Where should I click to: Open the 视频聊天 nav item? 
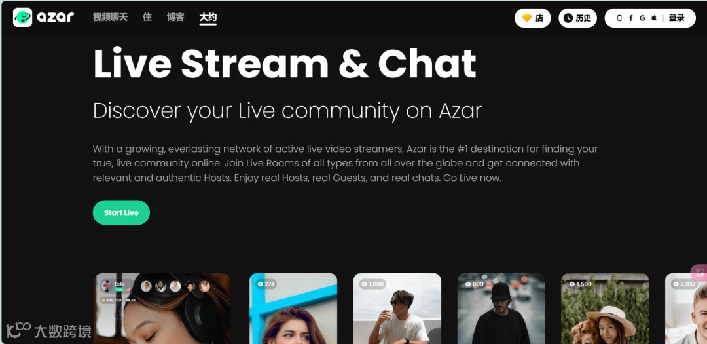(111, 18)
